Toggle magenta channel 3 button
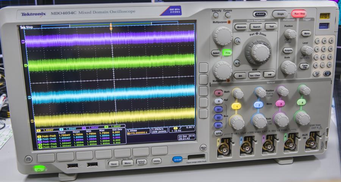Screen dimensions: 341x182 [280, 104]
